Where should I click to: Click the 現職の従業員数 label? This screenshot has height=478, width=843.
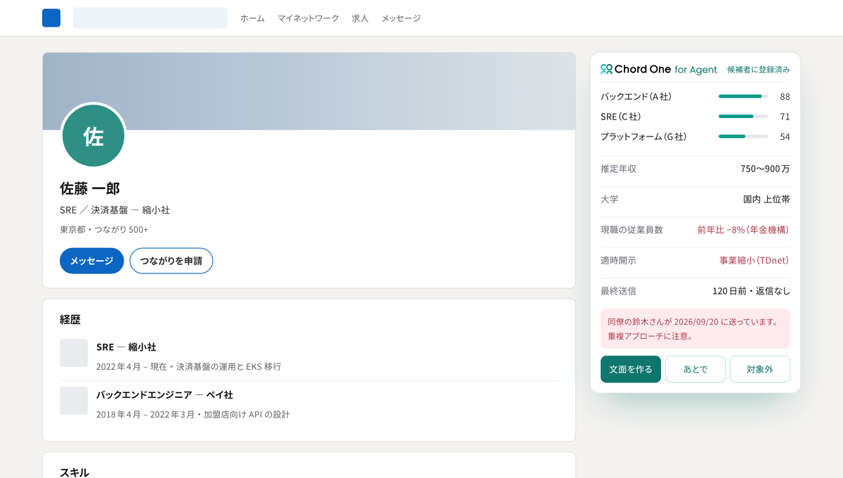[x=632, y=230]
